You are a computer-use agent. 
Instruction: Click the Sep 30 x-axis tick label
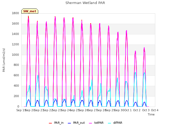click(119, 110)
